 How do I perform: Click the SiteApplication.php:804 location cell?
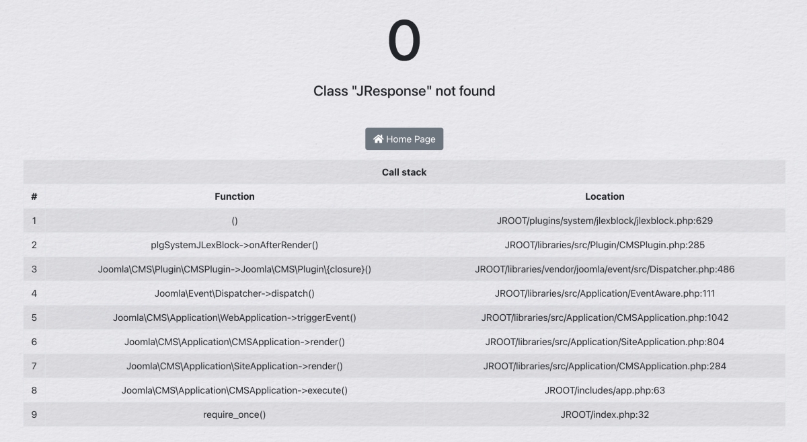click(x=605, y=342)
